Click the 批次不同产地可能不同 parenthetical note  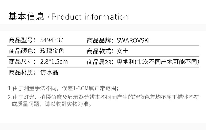167,62
